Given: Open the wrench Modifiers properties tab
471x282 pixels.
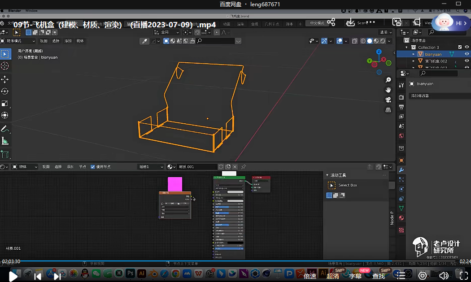Looking at the screenshot, I should pos(401,170).
